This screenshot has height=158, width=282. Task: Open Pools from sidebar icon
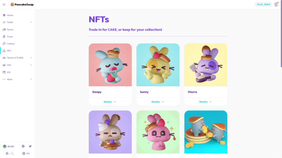pyautogui.click(x=4, y=36)
